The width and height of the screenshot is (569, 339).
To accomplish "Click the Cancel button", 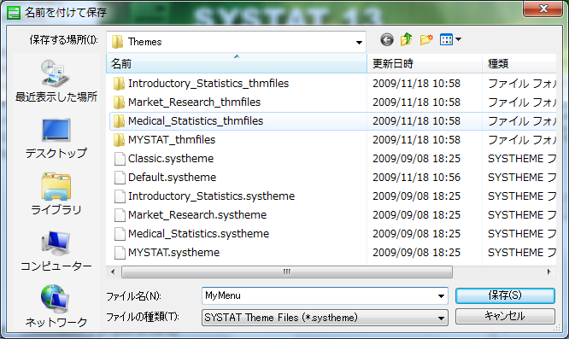I will point(505,316).
